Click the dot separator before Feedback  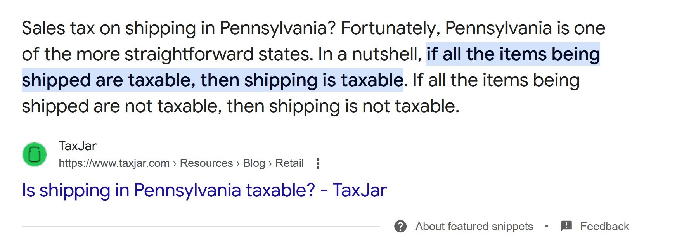pos(547,226)
